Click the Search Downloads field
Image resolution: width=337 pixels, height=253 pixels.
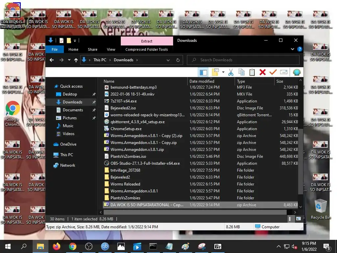click(x=243, y=60)
